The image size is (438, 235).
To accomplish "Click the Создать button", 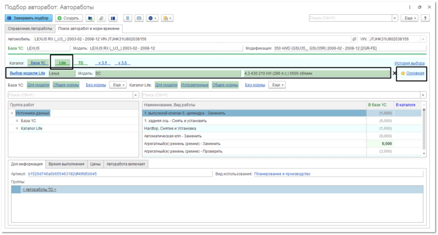I will [69, 18].
